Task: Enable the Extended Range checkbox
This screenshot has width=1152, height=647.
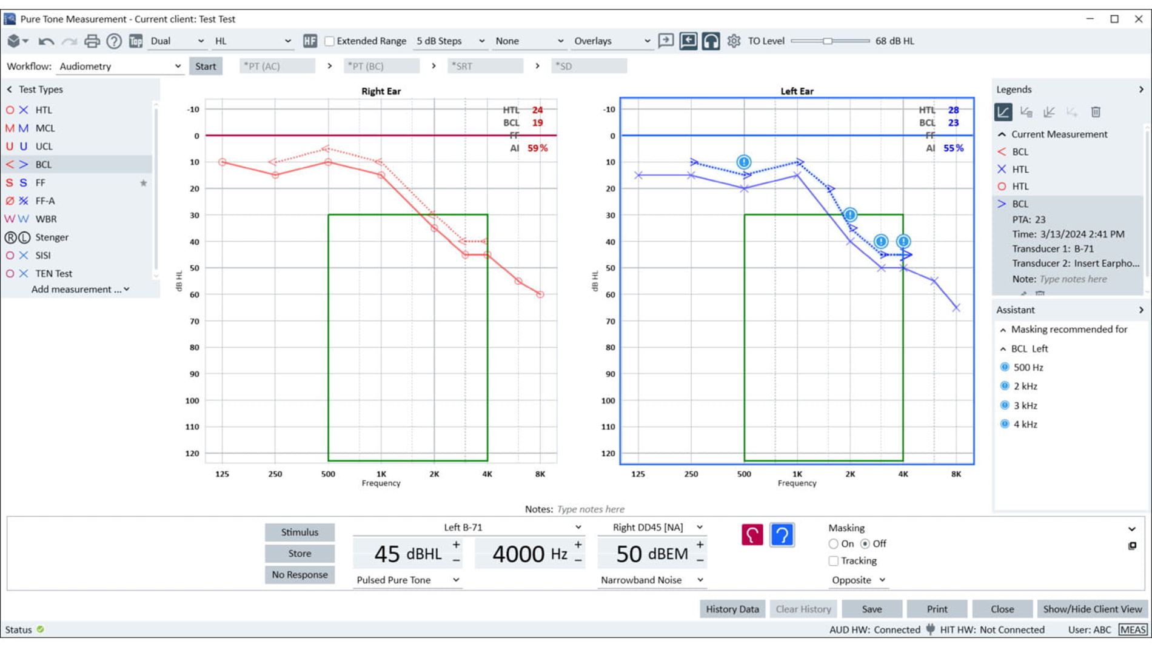Action: click(x=329, y=41)
